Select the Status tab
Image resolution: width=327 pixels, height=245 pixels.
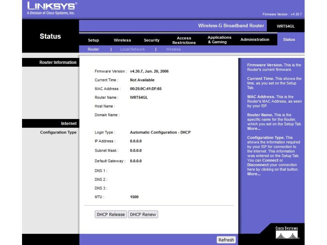click(289, 40)
